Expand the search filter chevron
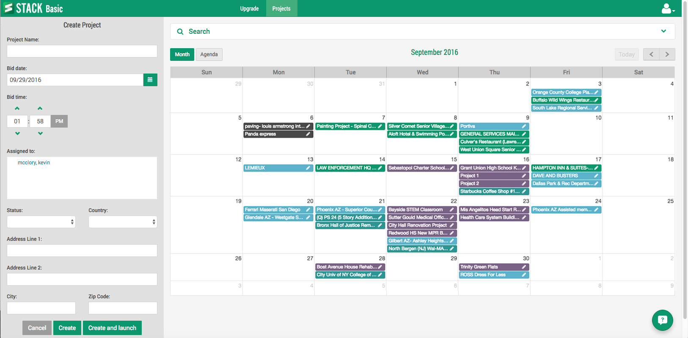Screen dimensions: 688x338 click(x=663, y=31)
